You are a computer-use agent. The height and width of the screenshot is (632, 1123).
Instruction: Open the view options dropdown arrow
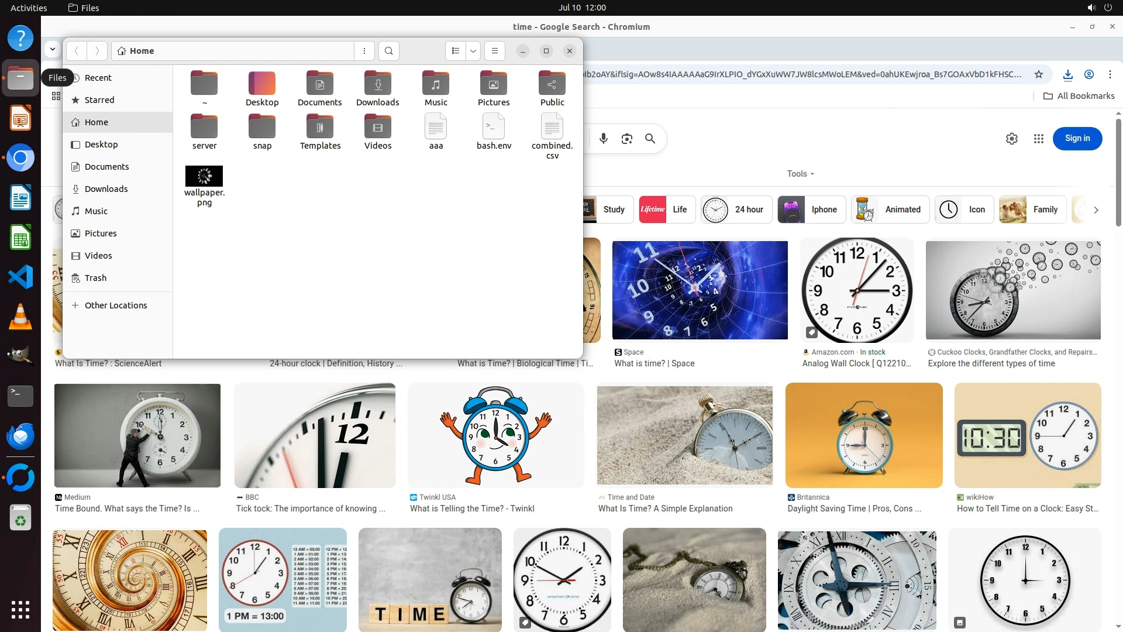click(x=473, y=51)
